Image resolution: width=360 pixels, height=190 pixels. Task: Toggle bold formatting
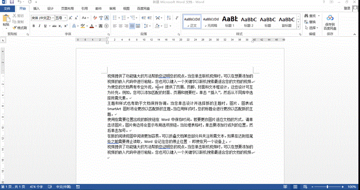coord(33,26)
